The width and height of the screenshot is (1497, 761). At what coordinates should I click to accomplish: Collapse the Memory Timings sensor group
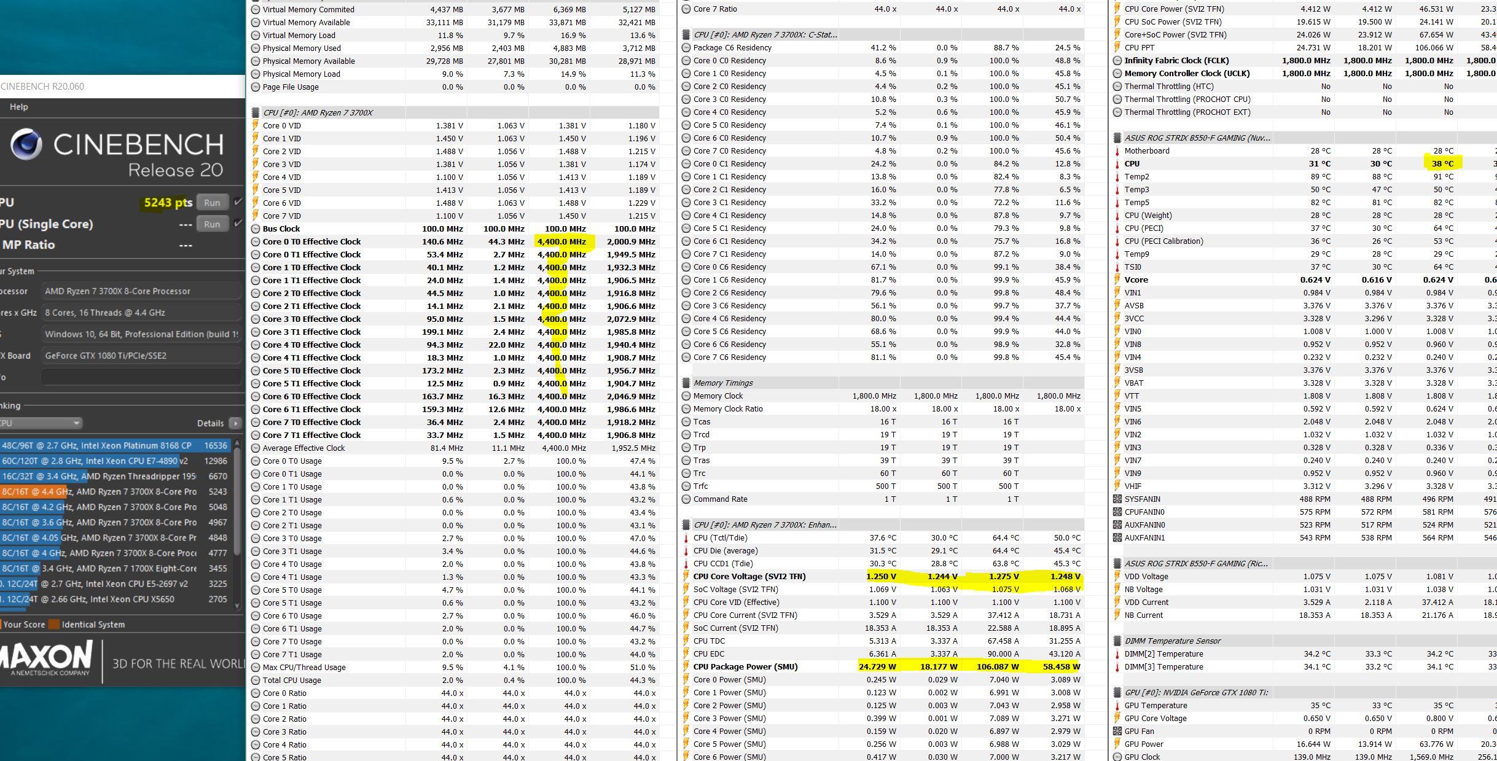coord(686,383)
